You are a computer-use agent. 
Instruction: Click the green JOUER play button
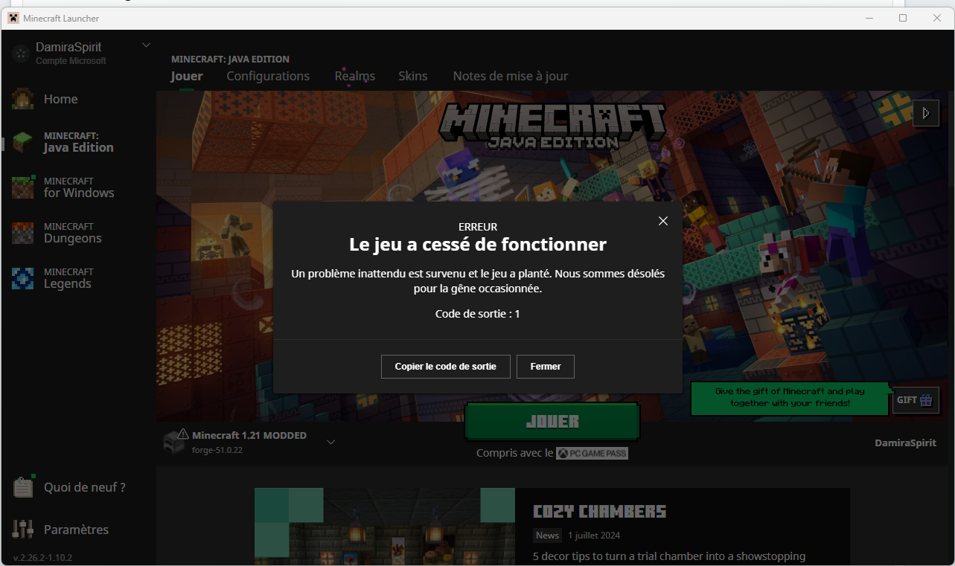click(x=552, y=422)
